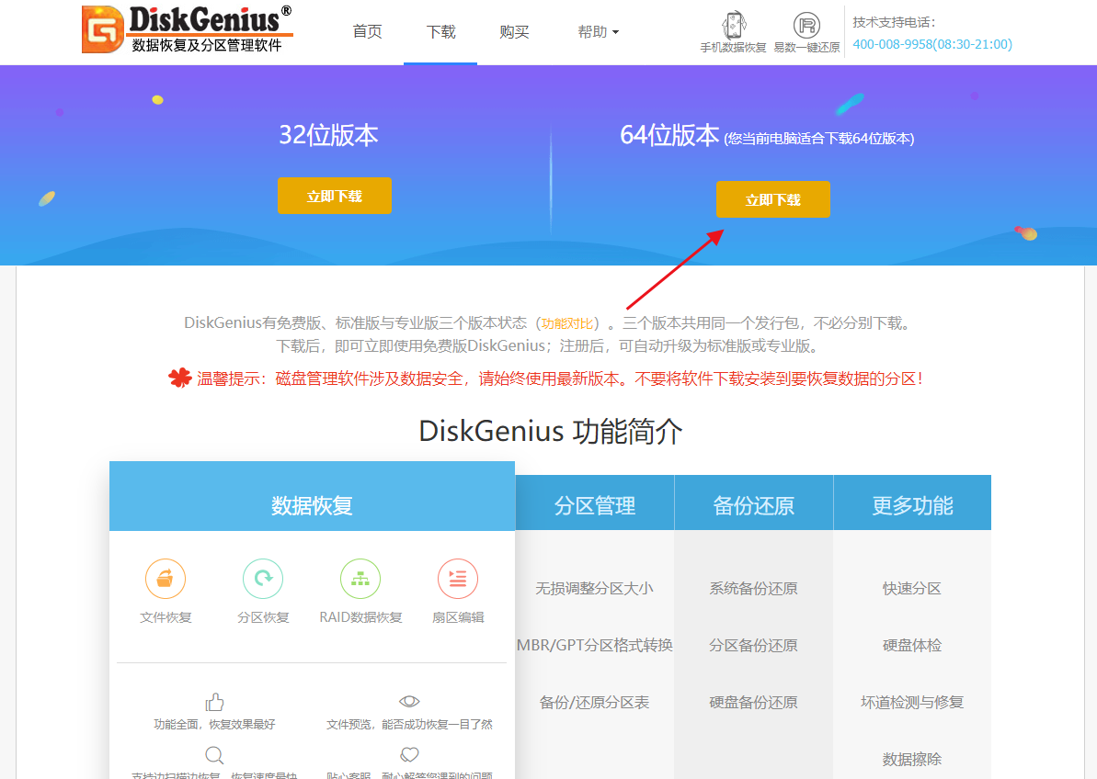Image resolution: width=1097 pixels, height=779 pixels.
Task: Expand the 帮助 dropdown menu
Action: pyautogui.click(x=598, y=32)
